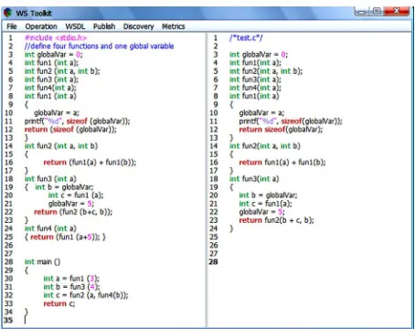This screenshot has width=415, height=329.
Task: Click 'int b = fun3 (4);' in main
Action: [x=71, y=287]
